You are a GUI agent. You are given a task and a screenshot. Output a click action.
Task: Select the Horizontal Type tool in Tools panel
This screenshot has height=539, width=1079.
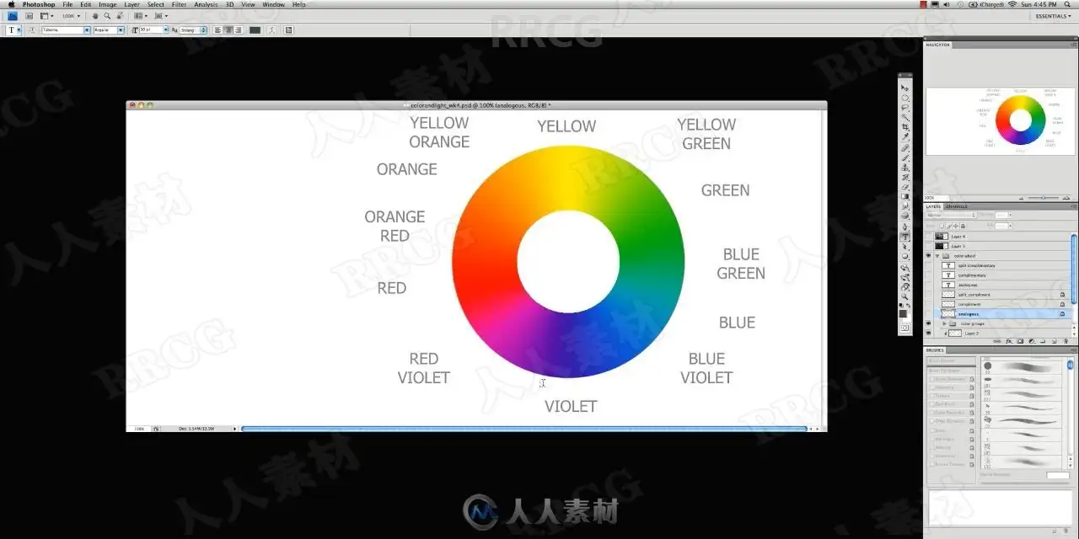905,237
